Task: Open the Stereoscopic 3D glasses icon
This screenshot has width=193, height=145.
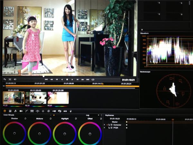Action: tap(65, 111)
